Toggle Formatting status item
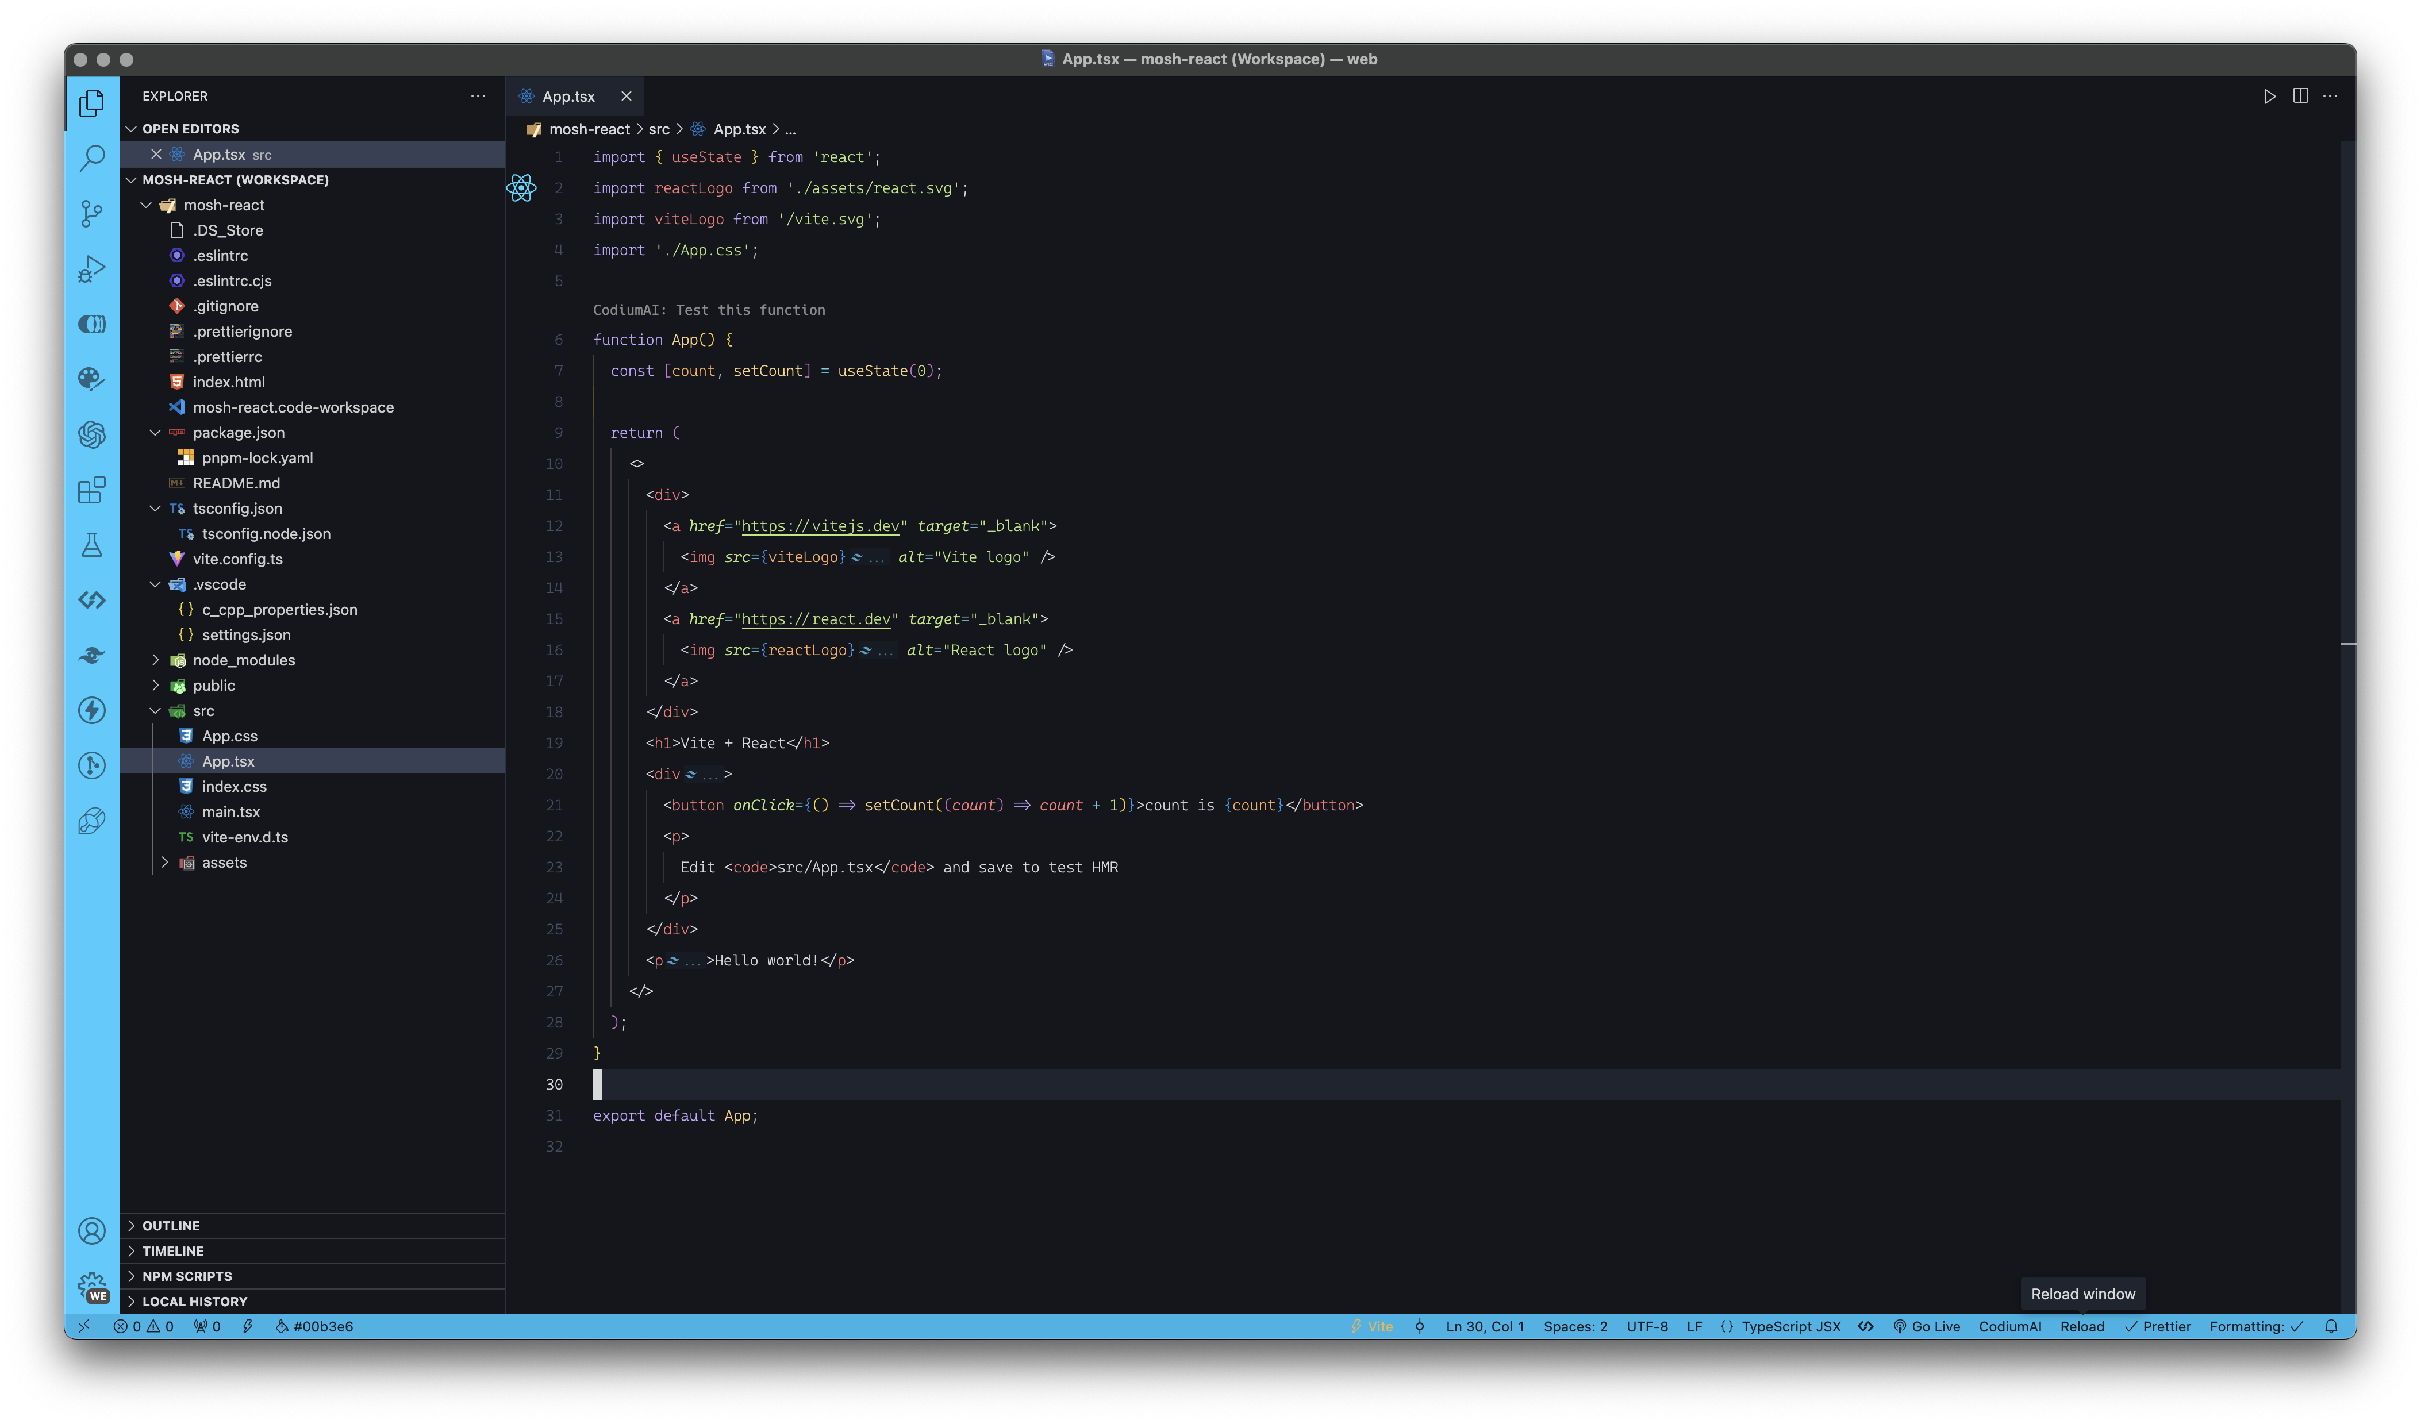The image size is (2421, 1424). (x=2255, y=1326)
